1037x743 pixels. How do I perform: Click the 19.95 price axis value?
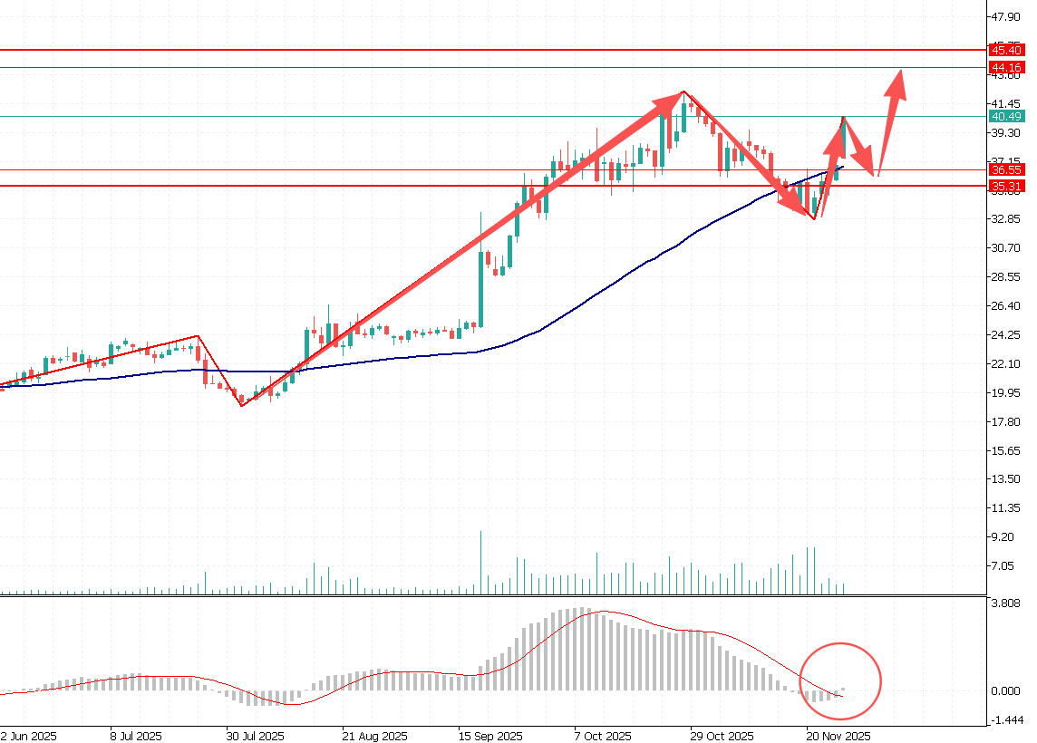1006,392
